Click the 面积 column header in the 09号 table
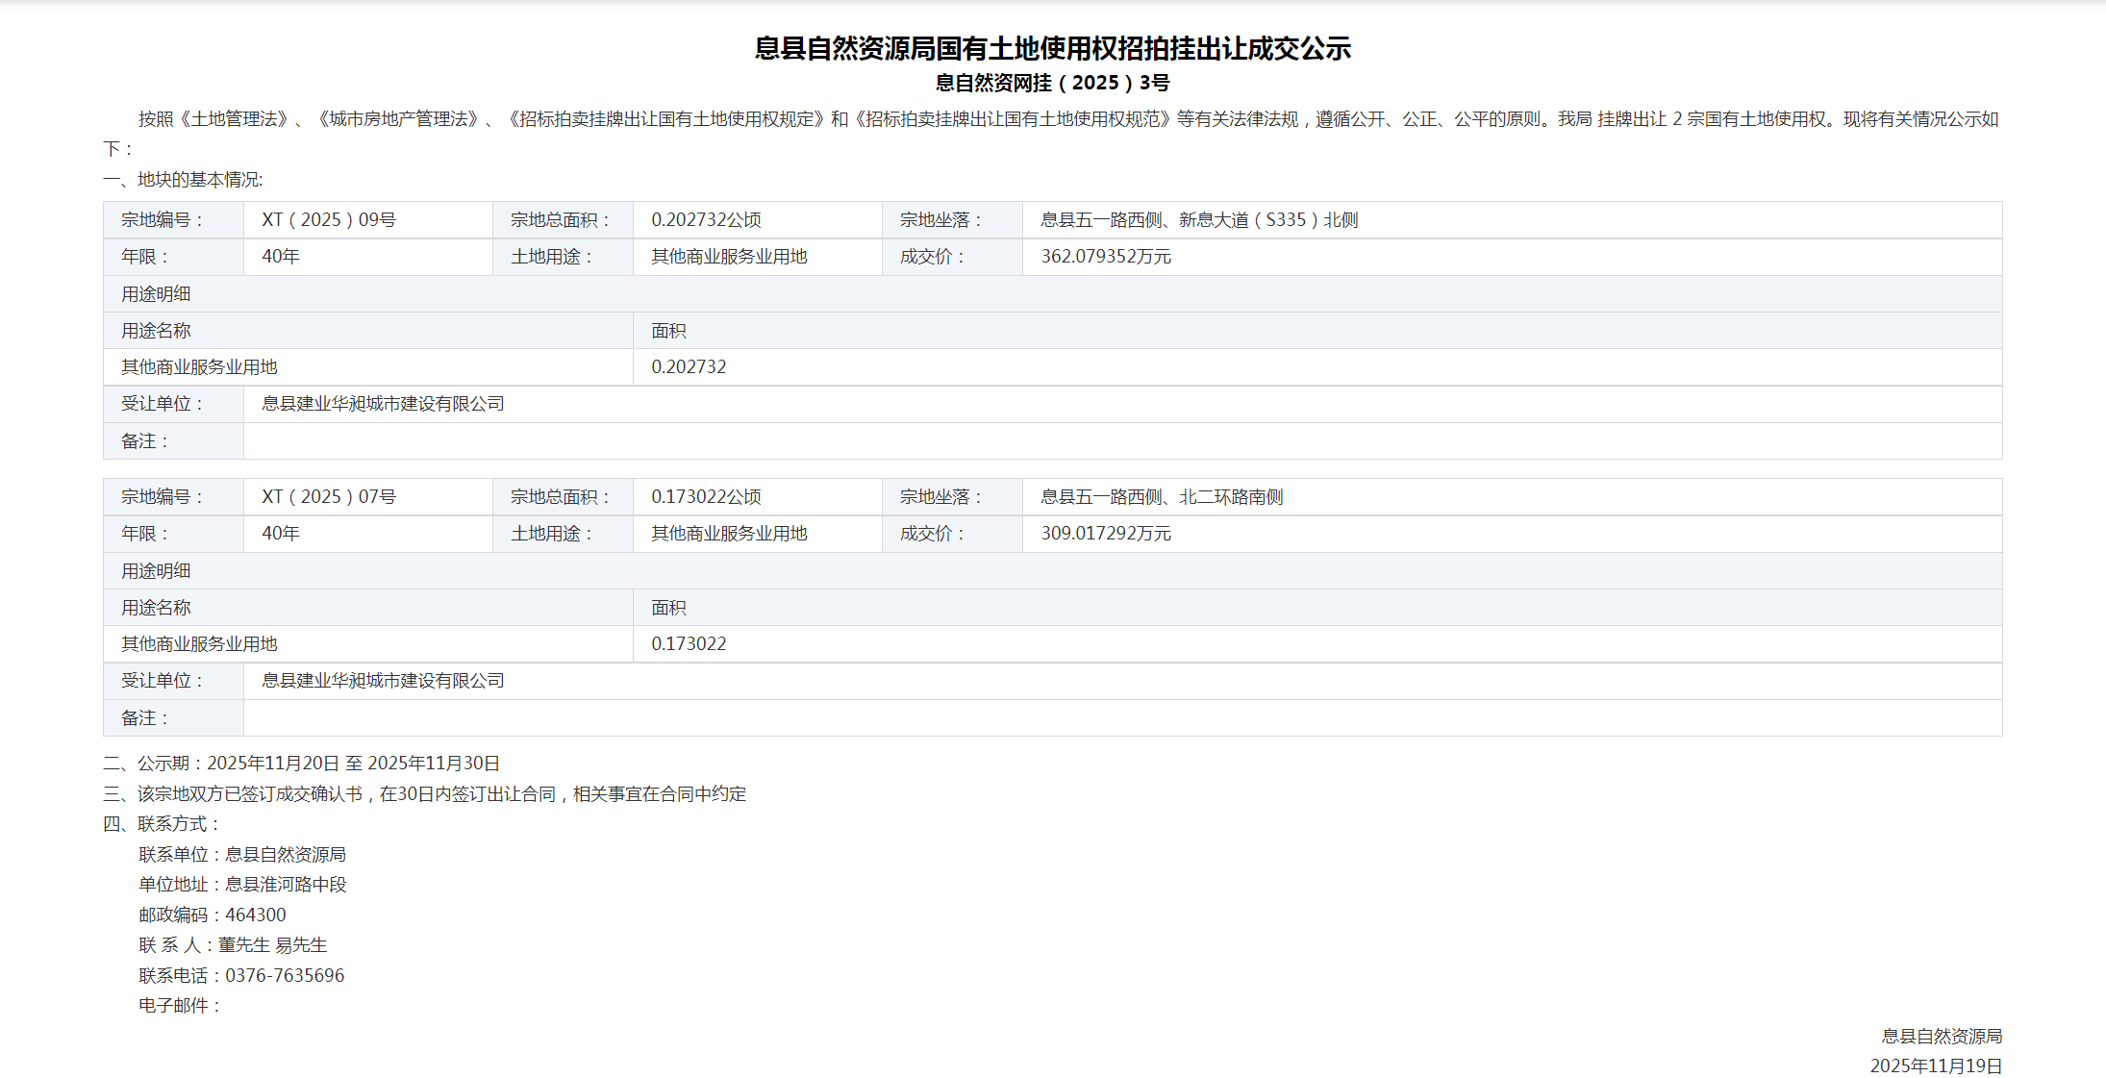The width and height of the screenshot is (2106, 1078). [x=668, y=331]
